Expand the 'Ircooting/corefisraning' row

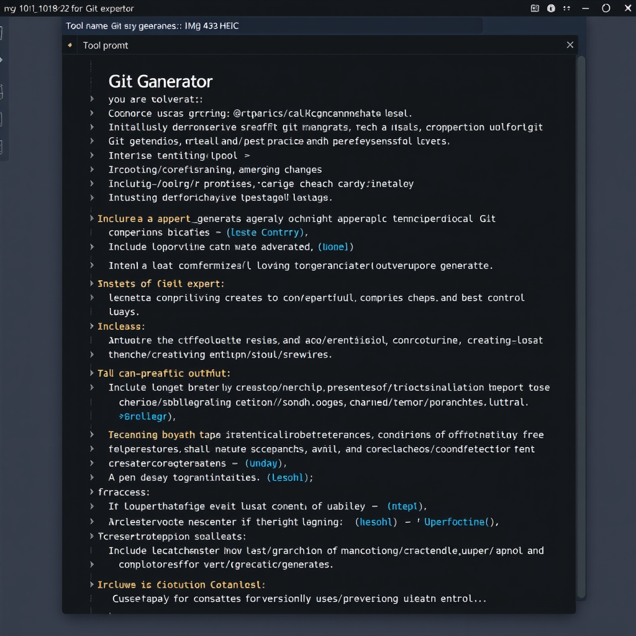[x=92, y=169]
